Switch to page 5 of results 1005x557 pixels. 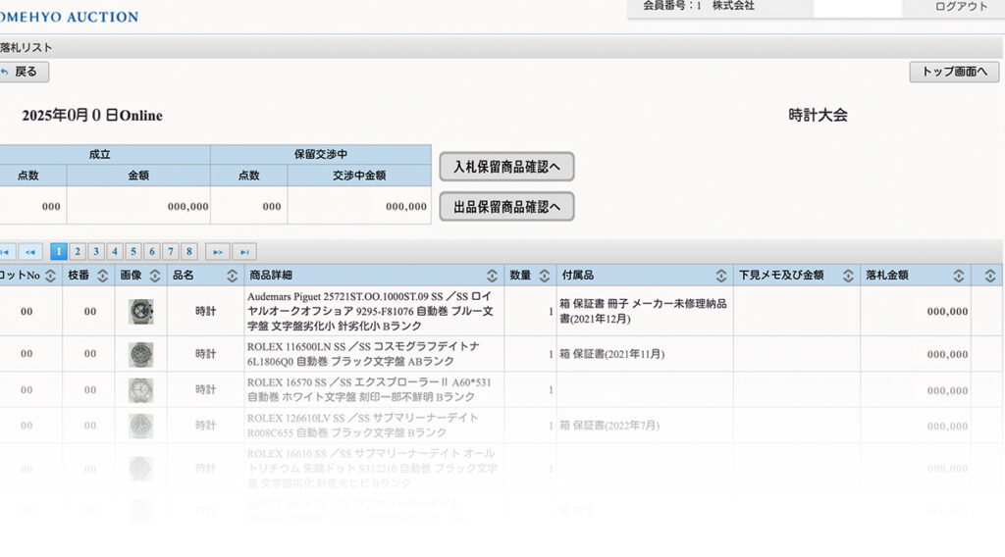tap(133, 251)
